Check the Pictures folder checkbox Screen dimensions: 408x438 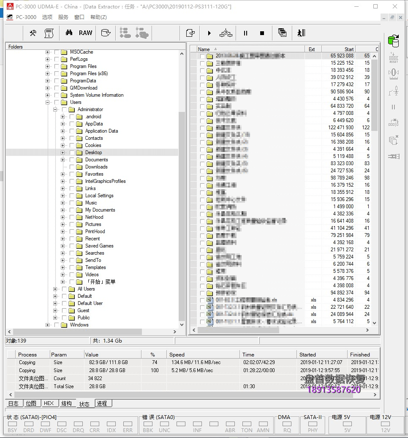(x=72, y=224)
